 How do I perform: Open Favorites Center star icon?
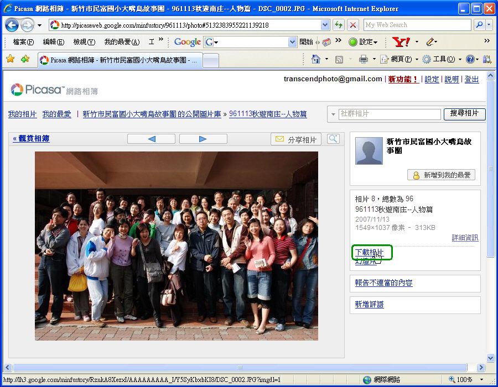point(10,59)
